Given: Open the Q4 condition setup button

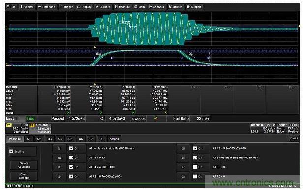Looking at the screenshot, I should 60,177.
